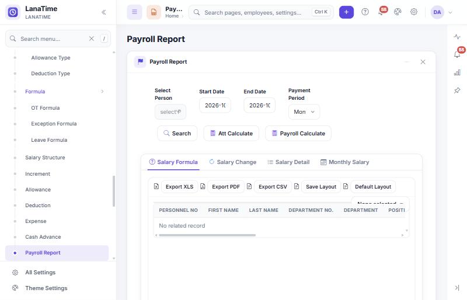Open Payroll Report in sidebar

pos(57,253)
